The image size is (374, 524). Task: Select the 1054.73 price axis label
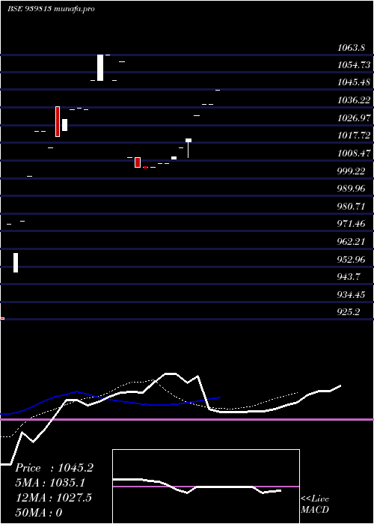point(354,65)
